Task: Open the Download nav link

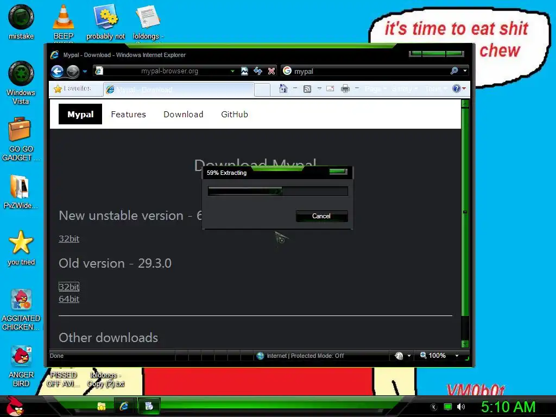Action: pos(184,114)
